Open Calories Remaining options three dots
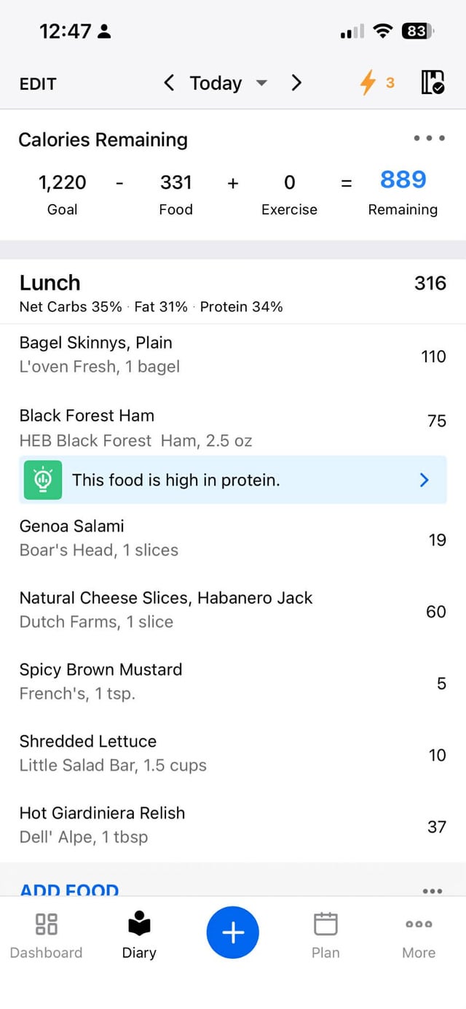 point(429,139)
